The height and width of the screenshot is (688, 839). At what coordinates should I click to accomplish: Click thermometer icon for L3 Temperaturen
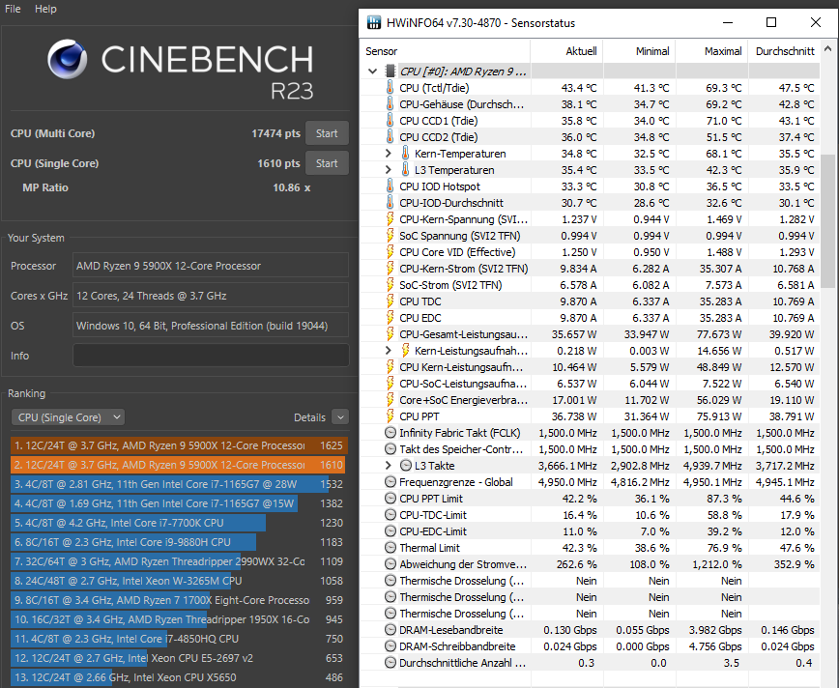coord(406,170)
